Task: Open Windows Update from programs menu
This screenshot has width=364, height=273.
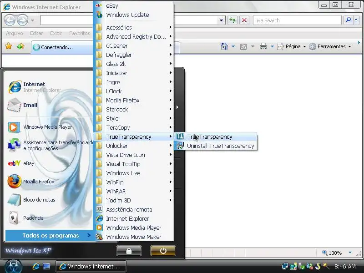Action: click(133, 15)
